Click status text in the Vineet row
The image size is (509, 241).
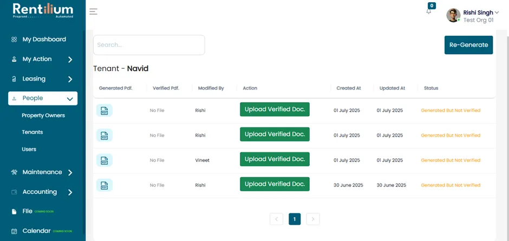pos(451,160)
